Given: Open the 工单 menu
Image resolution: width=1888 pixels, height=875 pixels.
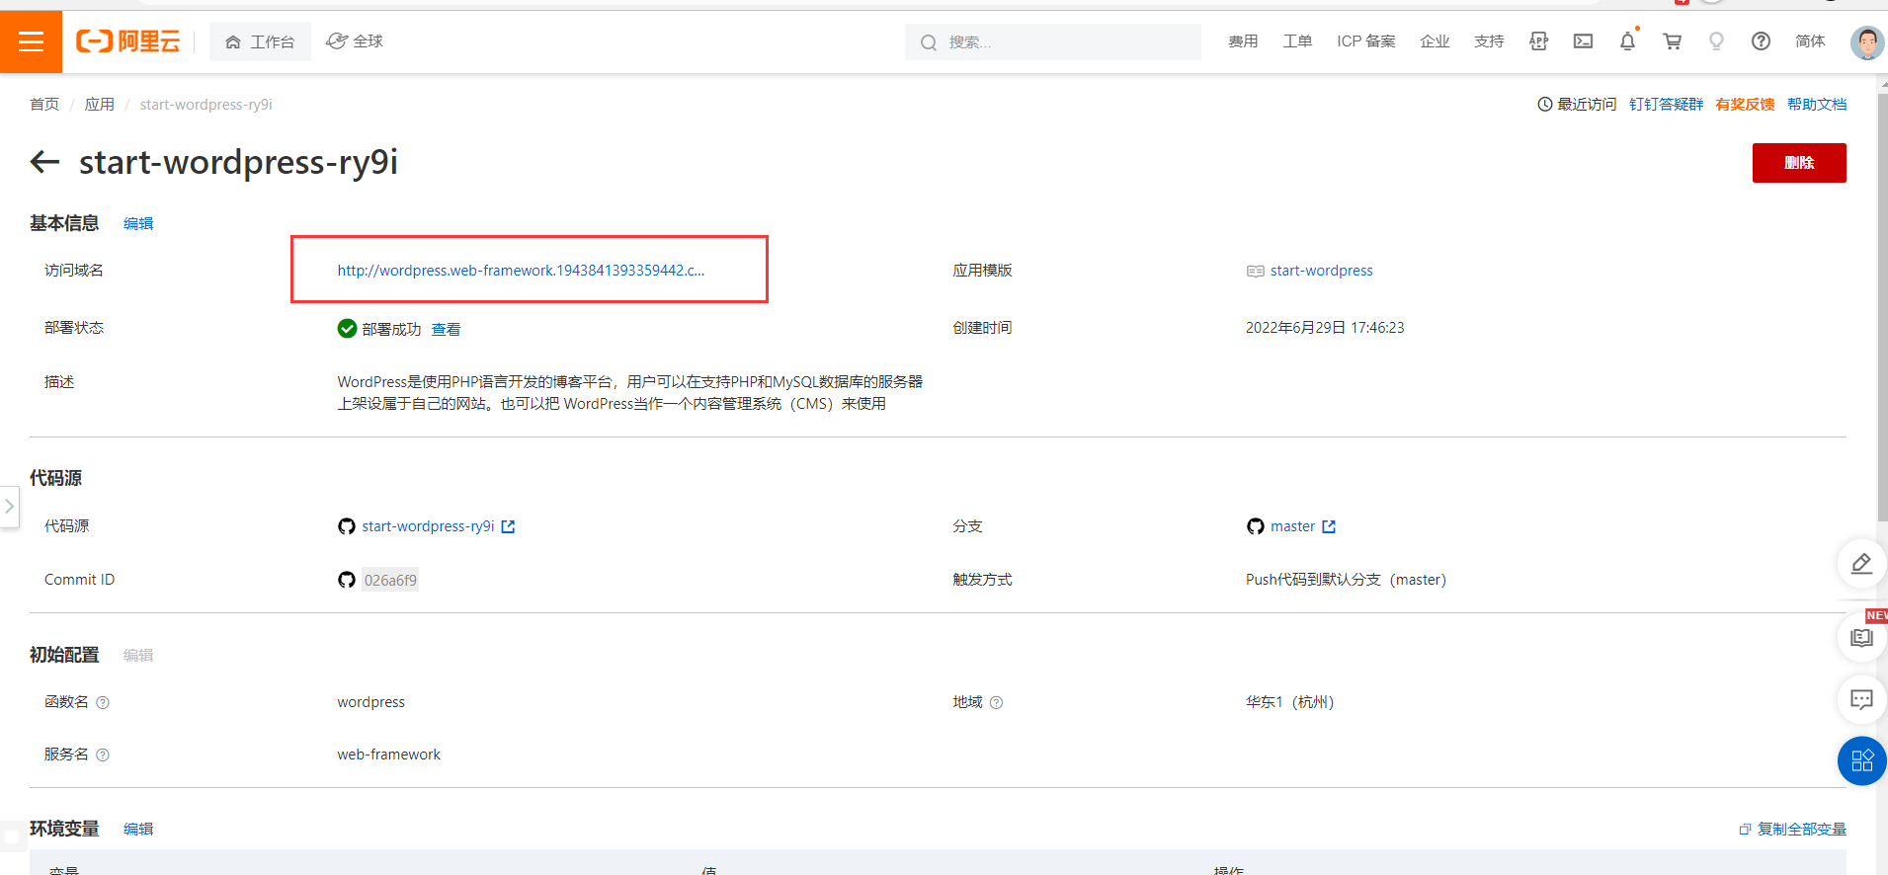Looking at the screenshot, I should pyautogui.click(x=1297, y=41).
